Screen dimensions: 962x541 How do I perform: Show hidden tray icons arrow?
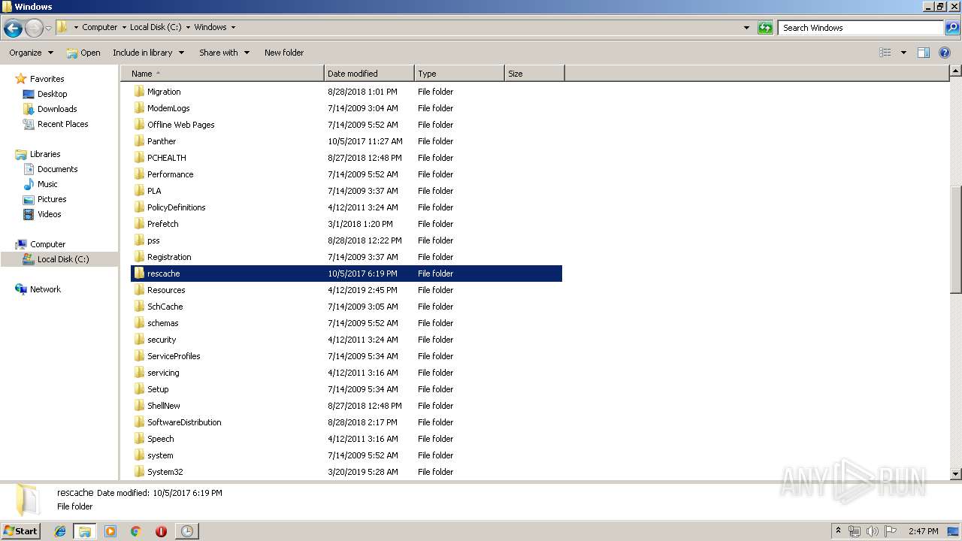tap(838, 530)
